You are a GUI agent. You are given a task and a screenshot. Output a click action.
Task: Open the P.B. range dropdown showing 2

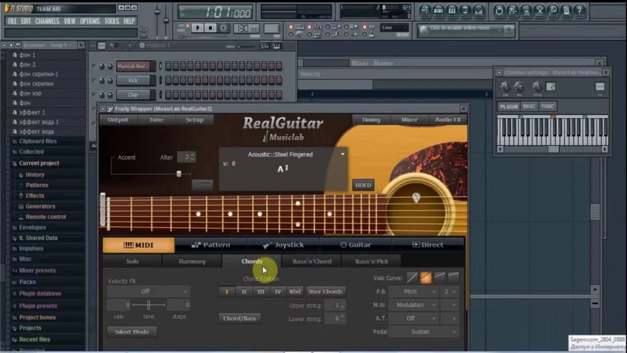[449, 291]
